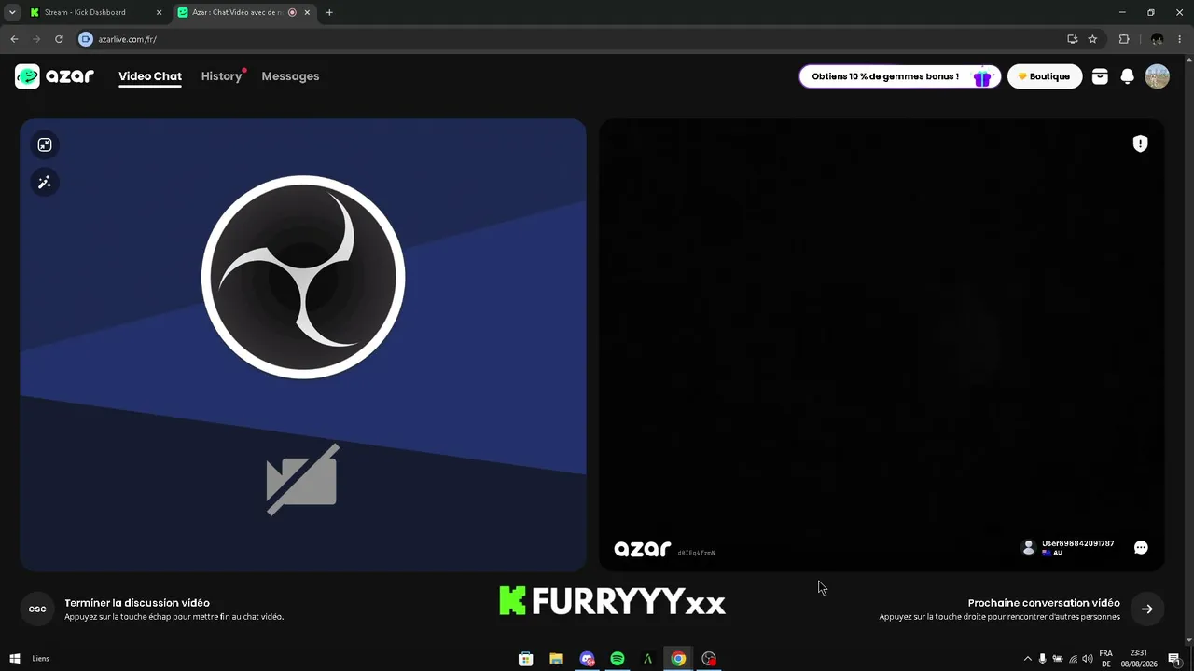This screenshot has height=671, width=1194.
Task: Open a new browser tab
Action: tap(329, 12)
